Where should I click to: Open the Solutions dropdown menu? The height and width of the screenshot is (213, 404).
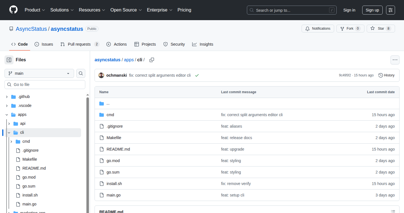[x=62, y=10]
